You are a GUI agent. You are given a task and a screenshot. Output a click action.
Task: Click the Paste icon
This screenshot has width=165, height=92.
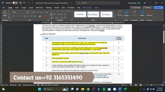pos(5,13)
